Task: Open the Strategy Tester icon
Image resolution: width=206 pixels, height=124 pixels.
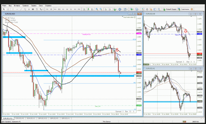Action: click(x=159, y=9)
